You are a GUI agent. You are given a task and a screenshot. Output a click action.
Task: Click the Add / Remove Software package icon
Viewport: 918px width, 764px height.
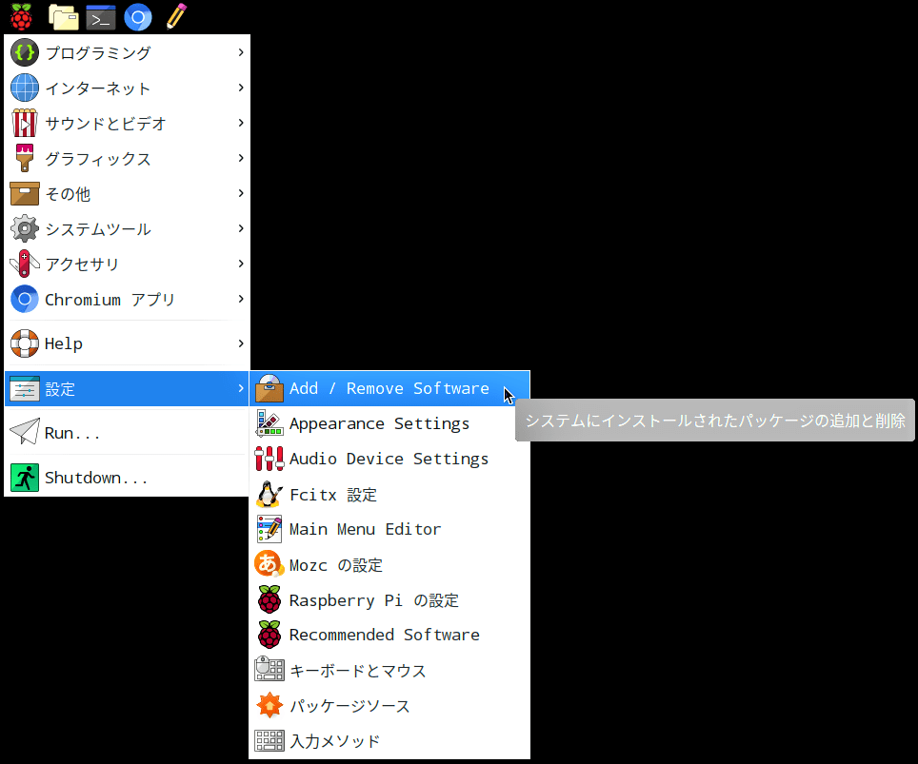269,388
